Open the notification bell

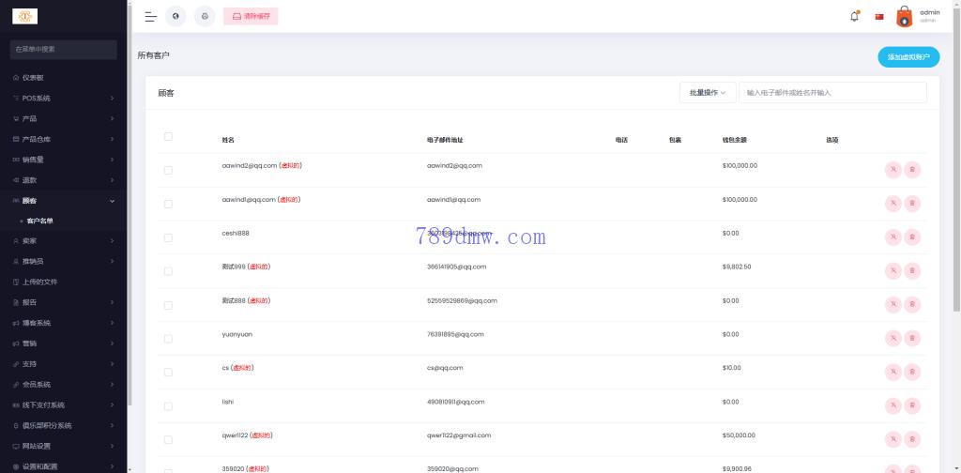(x=854, y=17)
